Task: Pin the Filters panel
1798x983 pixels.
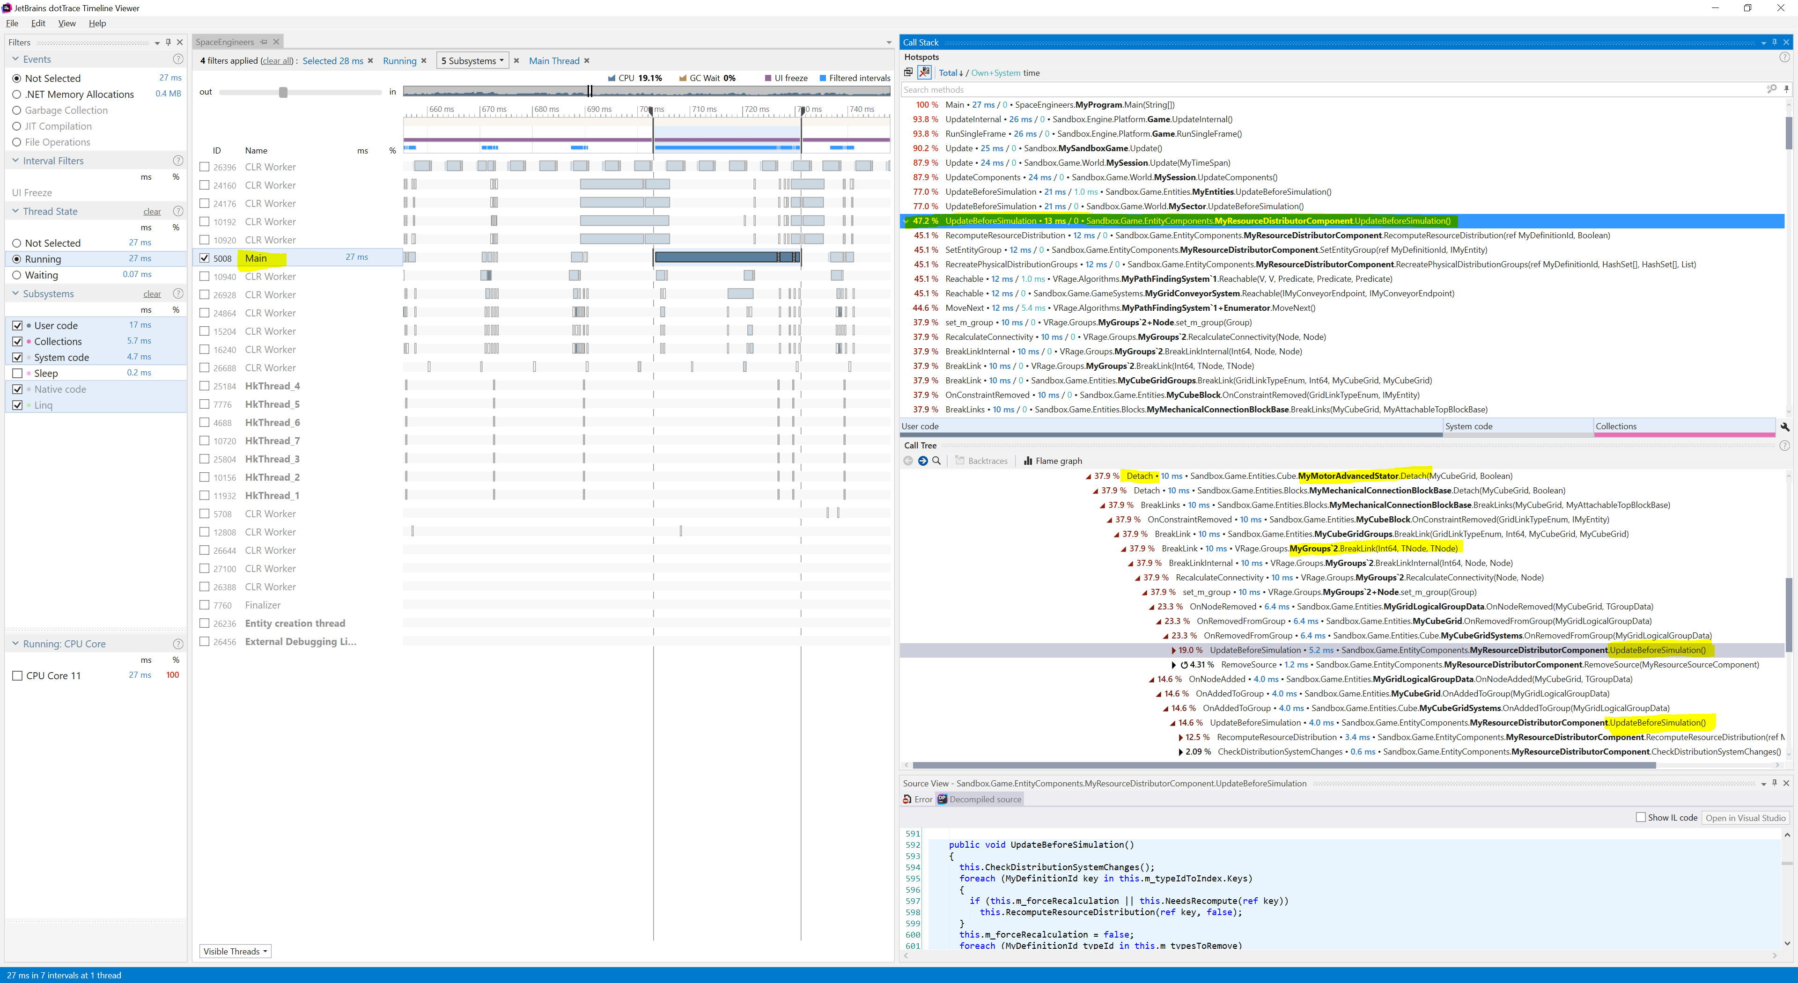Action: tap(168, 42)
